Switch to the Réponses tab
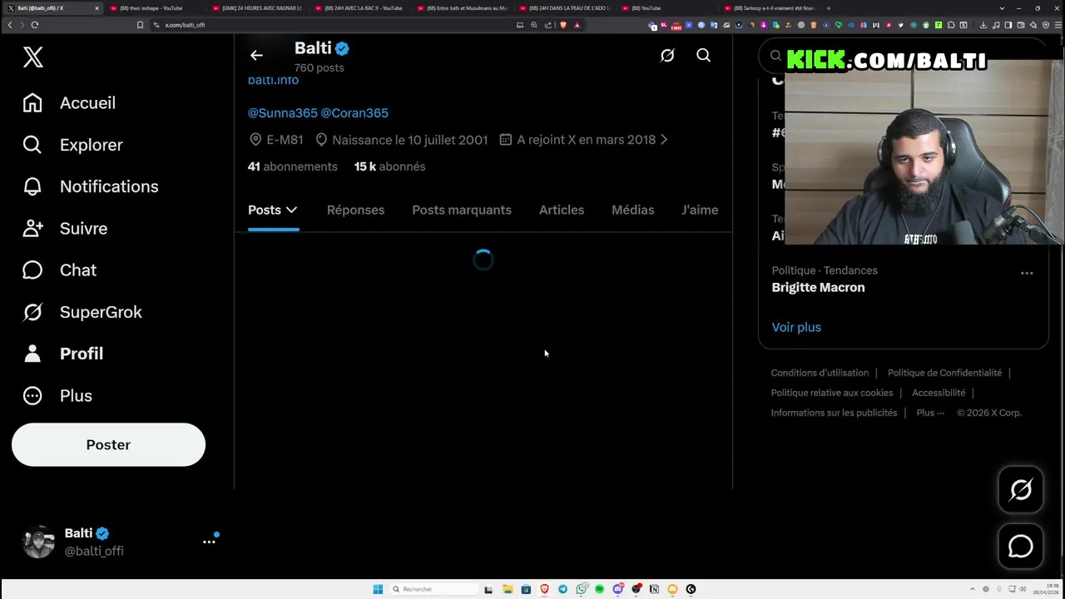Image resolution: width=1065 pixels, height=599 pixels. coord(355,210)
